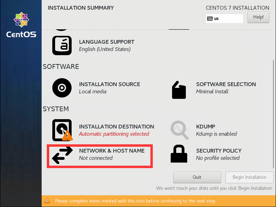Click the warning icon in the bottom bar

[x=47, y=201]
